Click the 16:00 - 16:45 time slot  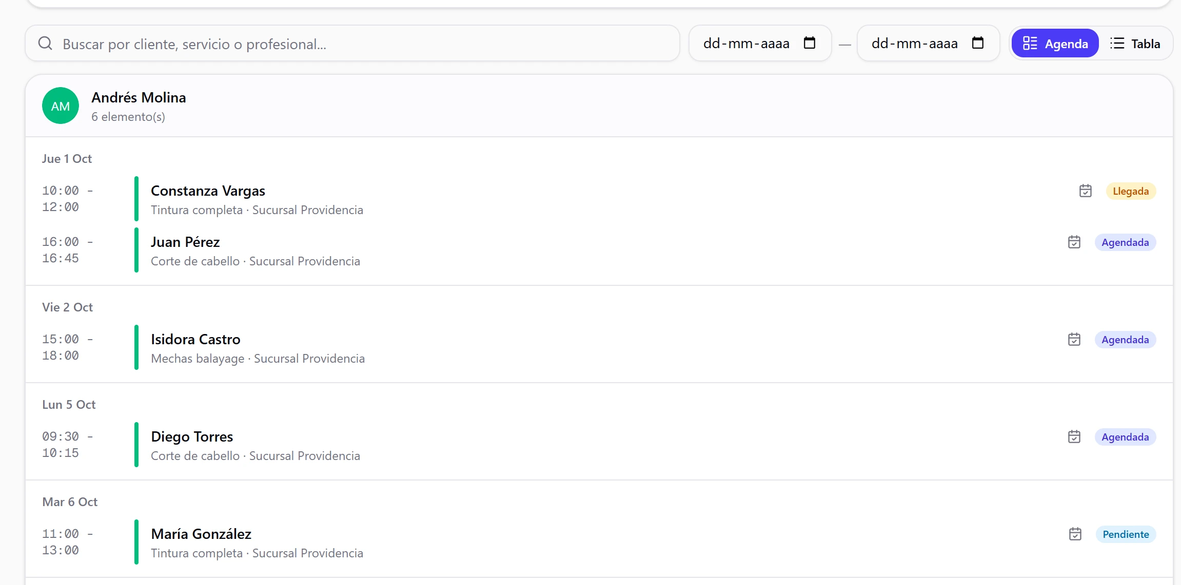68,250
